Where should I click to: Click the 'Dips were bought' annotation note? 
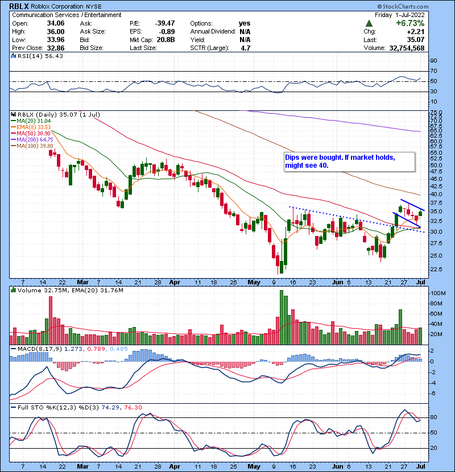coord(349,162)
